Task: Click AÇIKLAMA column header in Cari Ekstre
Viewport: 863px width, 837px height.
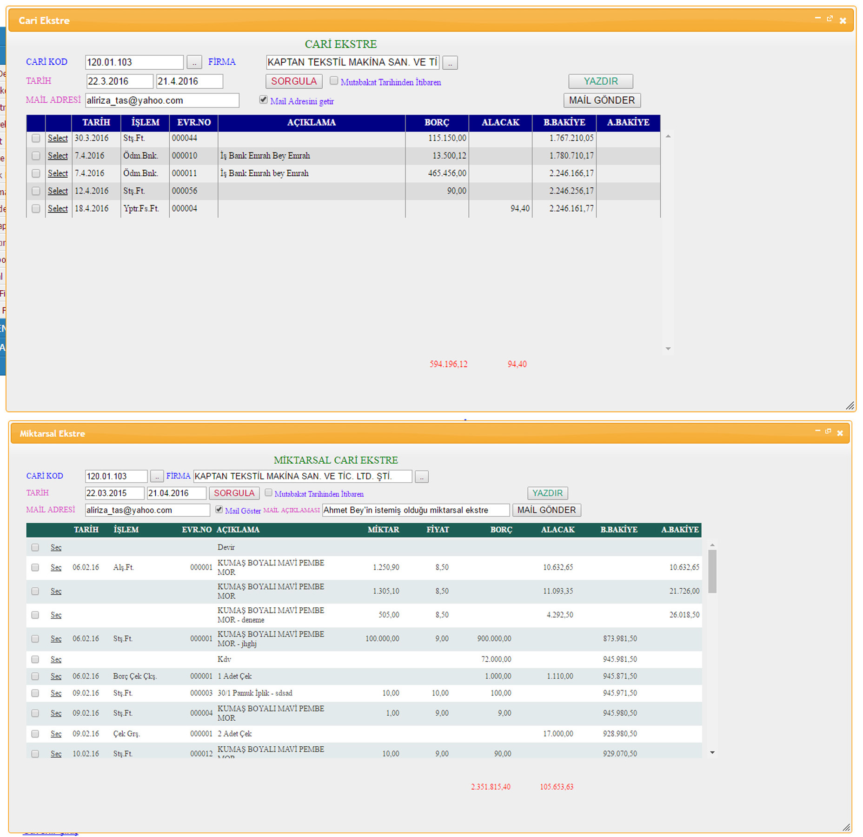Action: click(x=312, y=123)
